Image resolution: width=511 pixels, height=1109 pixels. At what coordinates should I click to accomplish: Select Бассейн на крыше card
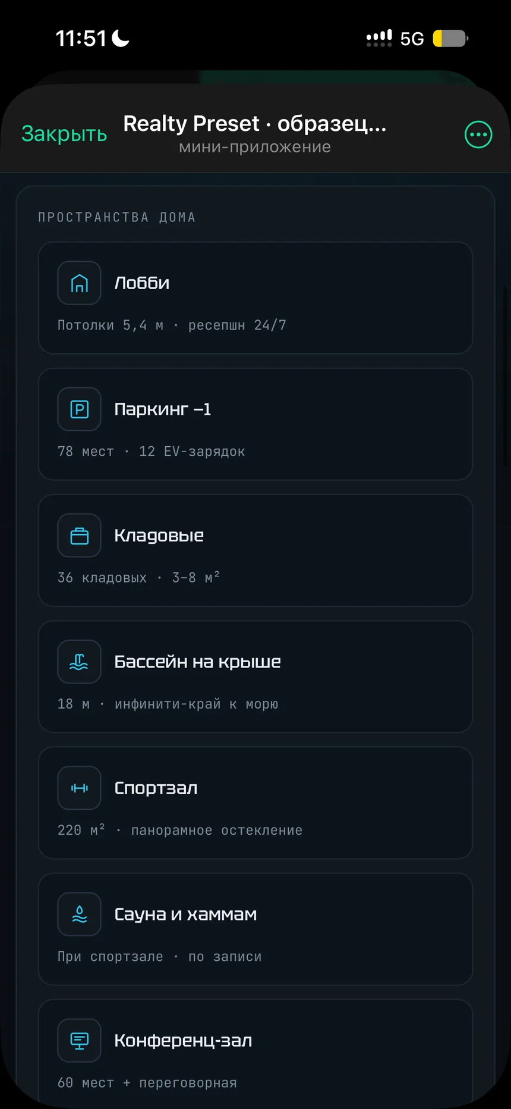point(255,676)
